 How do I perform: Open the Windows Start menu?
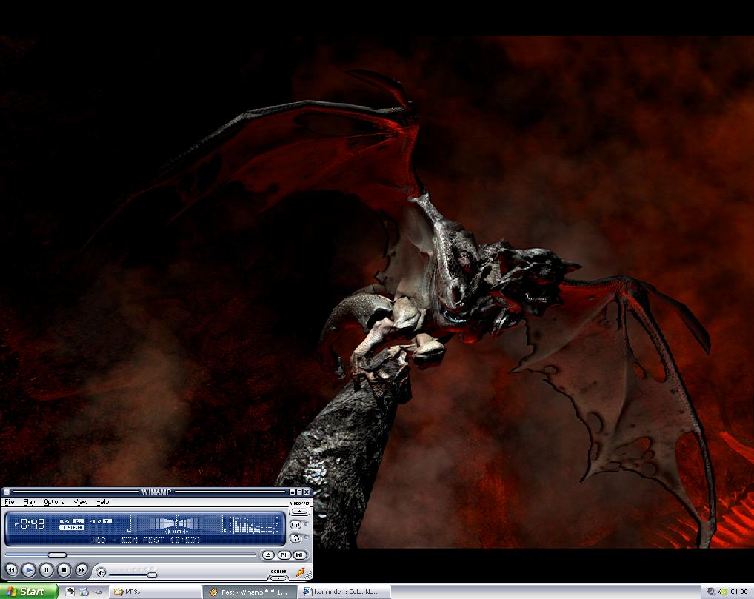(29, 592)
